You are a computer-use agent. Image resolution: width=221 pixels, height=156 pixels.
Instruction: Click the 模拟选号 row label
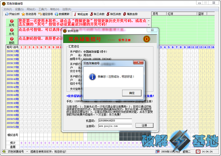tap(12, 135)
